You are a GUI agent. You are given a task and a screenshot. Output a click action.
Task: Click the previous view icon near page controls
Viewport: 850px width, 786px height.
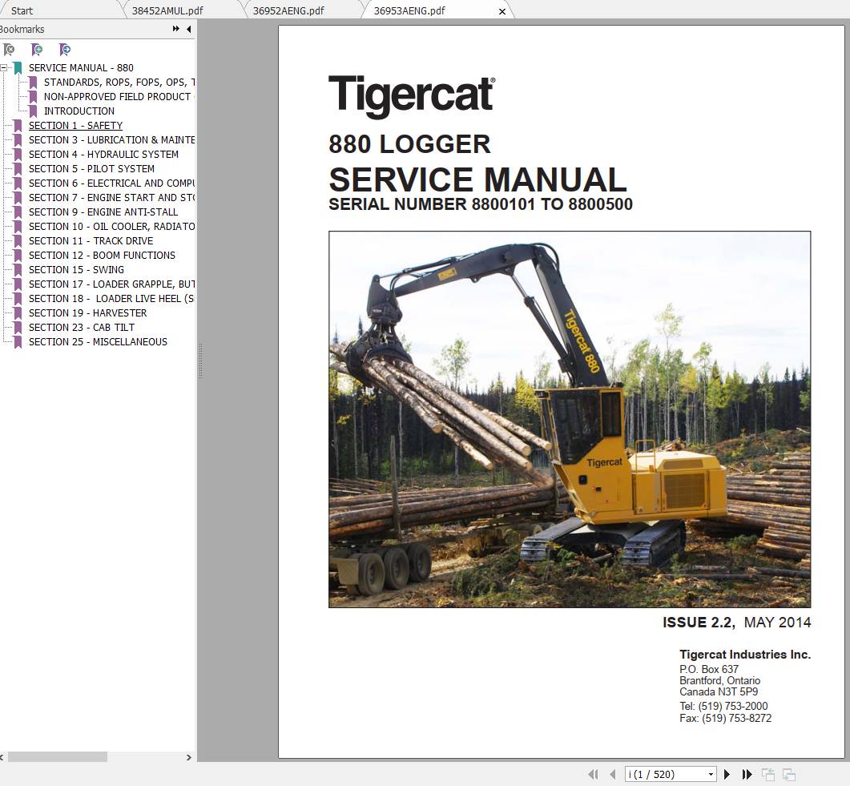(767, 774)
